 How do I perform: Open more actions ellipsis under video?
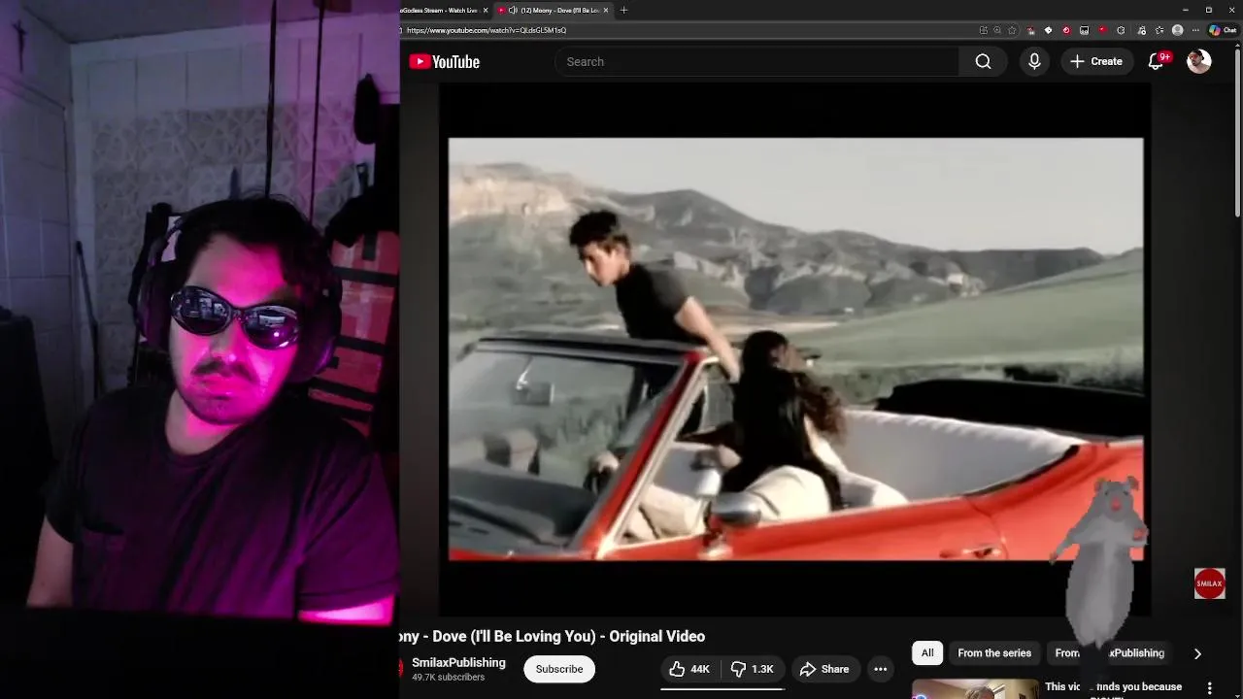(880, 669)
